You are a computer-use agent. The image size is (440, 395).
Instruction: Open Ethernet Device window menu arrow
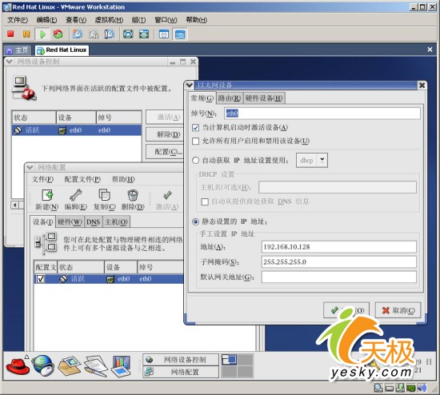(x=190, y=85)
